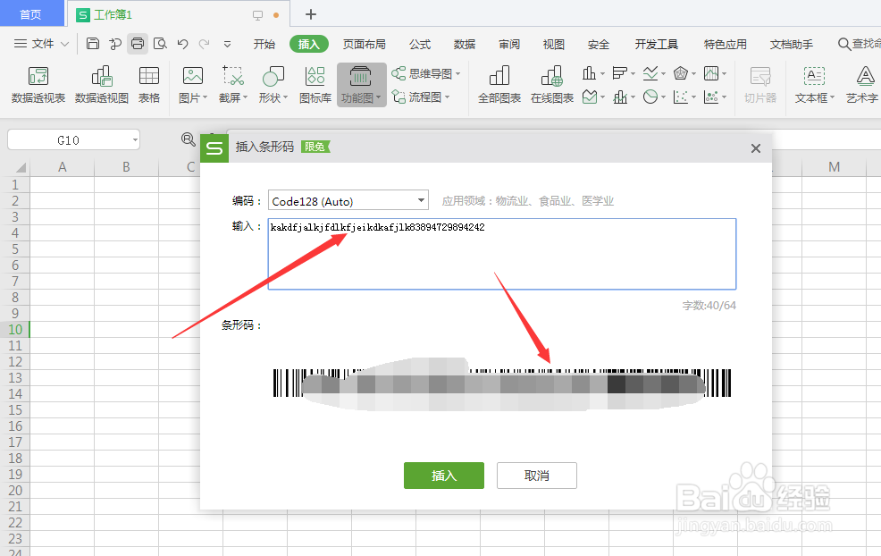This screenshot has height=556, width=881.
Task: Open the 截屏 screenshot dropdown
Action: [x=233, y=84]
